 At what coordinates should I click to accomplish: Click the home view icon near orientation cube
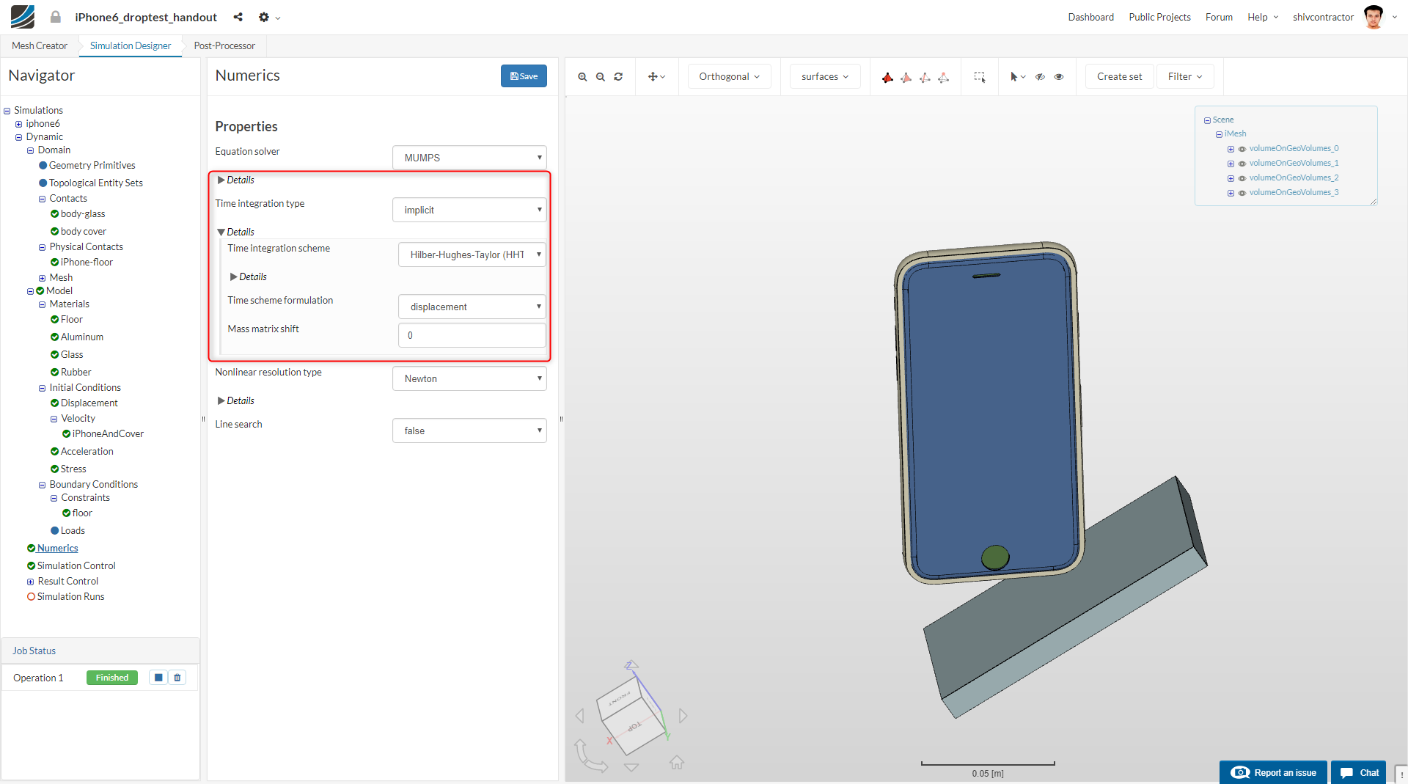click(676, 763)
